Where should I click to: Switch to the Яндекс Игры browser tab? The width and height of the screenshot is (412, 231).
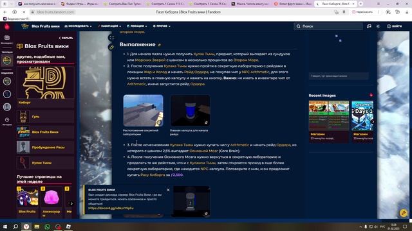[x=80, y=4]
